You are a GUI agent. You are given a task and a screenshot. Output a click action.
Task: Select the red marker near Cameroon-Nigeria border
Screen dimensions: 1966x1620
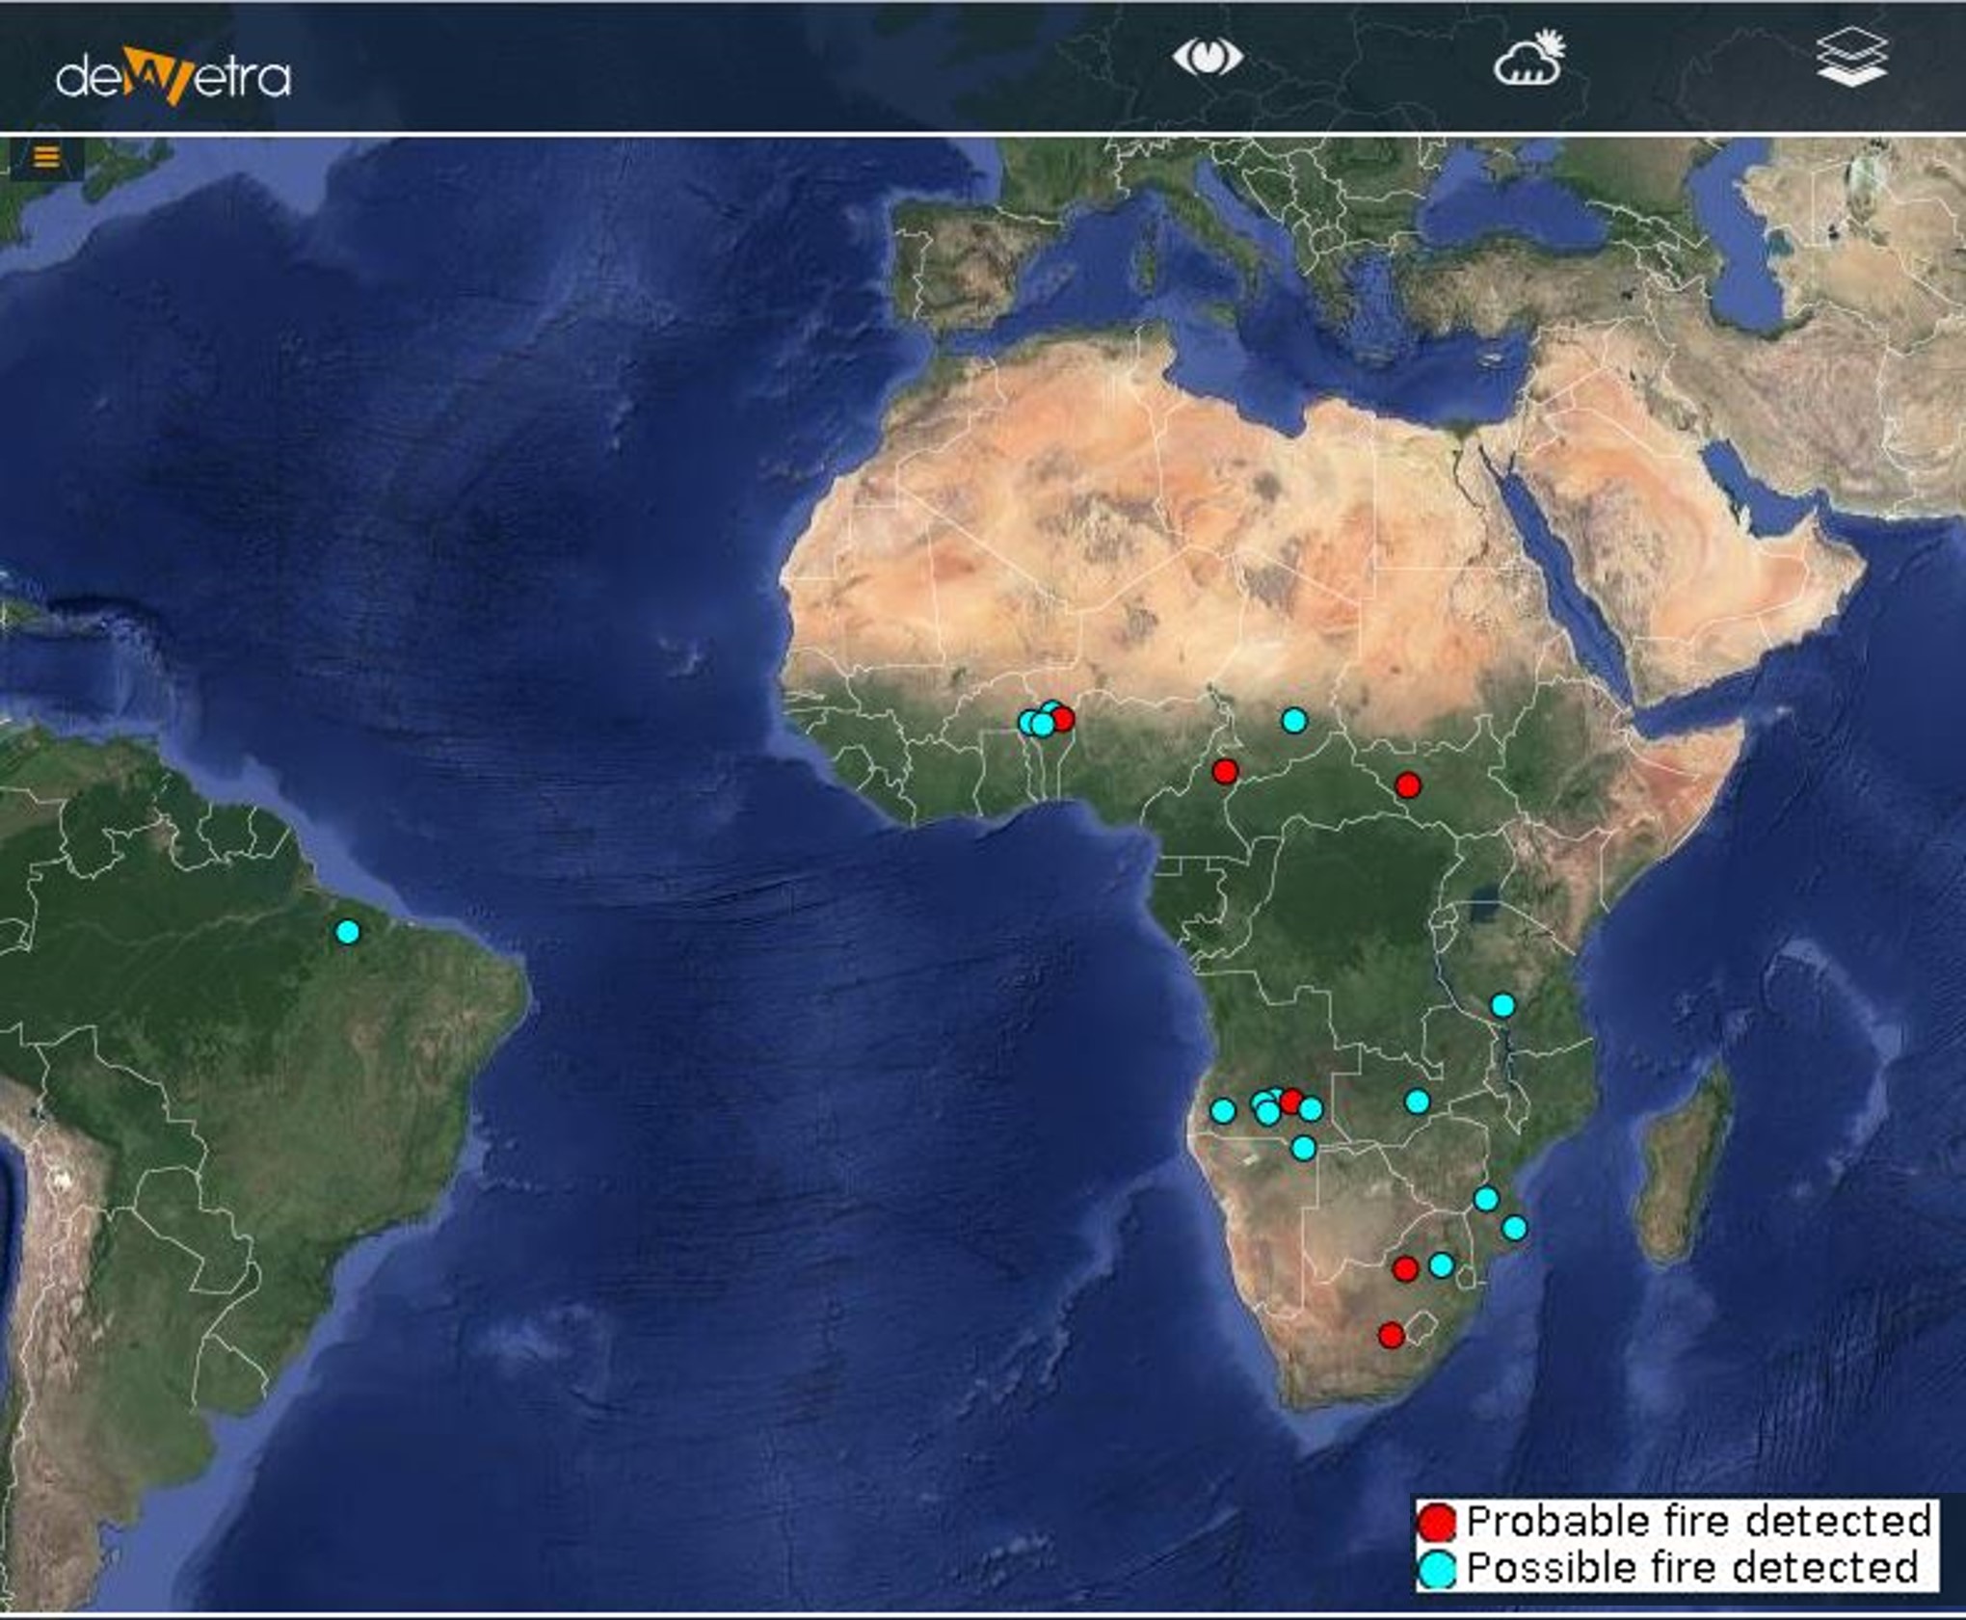1225,771
